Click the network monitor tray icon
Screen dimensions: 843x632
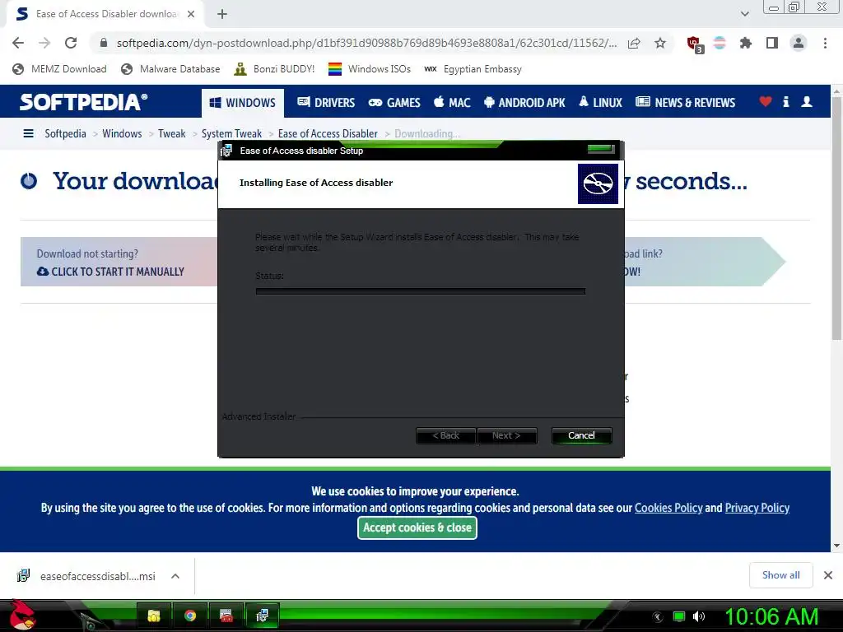pyautogui.click(x=679, y=616)
